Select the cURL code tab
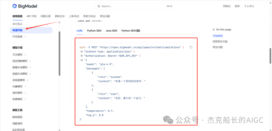The width and height of the screenshot is (272, 131). pyautogui.click(x=80, y=31)
